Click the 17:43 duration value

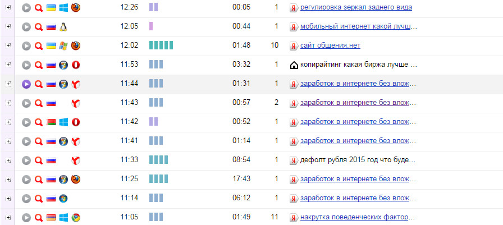pyautogui.click(x=241, y=179)
